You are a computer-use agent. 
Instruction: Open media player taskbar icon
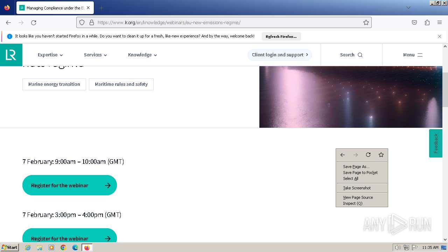click(51, 247)
